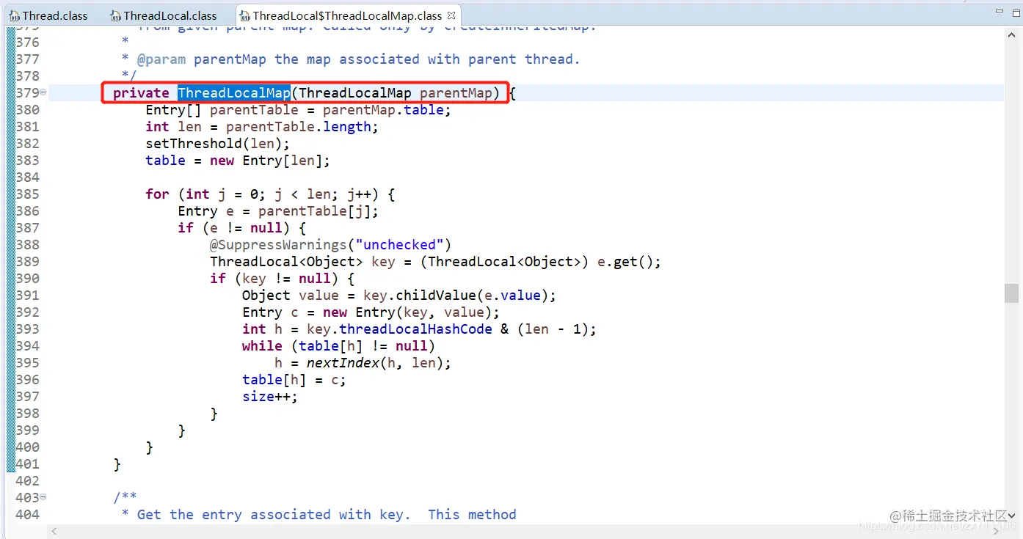Click line number 391 in the gutter
This screenshot has width=1023, height=539.
tap(28, 296)
